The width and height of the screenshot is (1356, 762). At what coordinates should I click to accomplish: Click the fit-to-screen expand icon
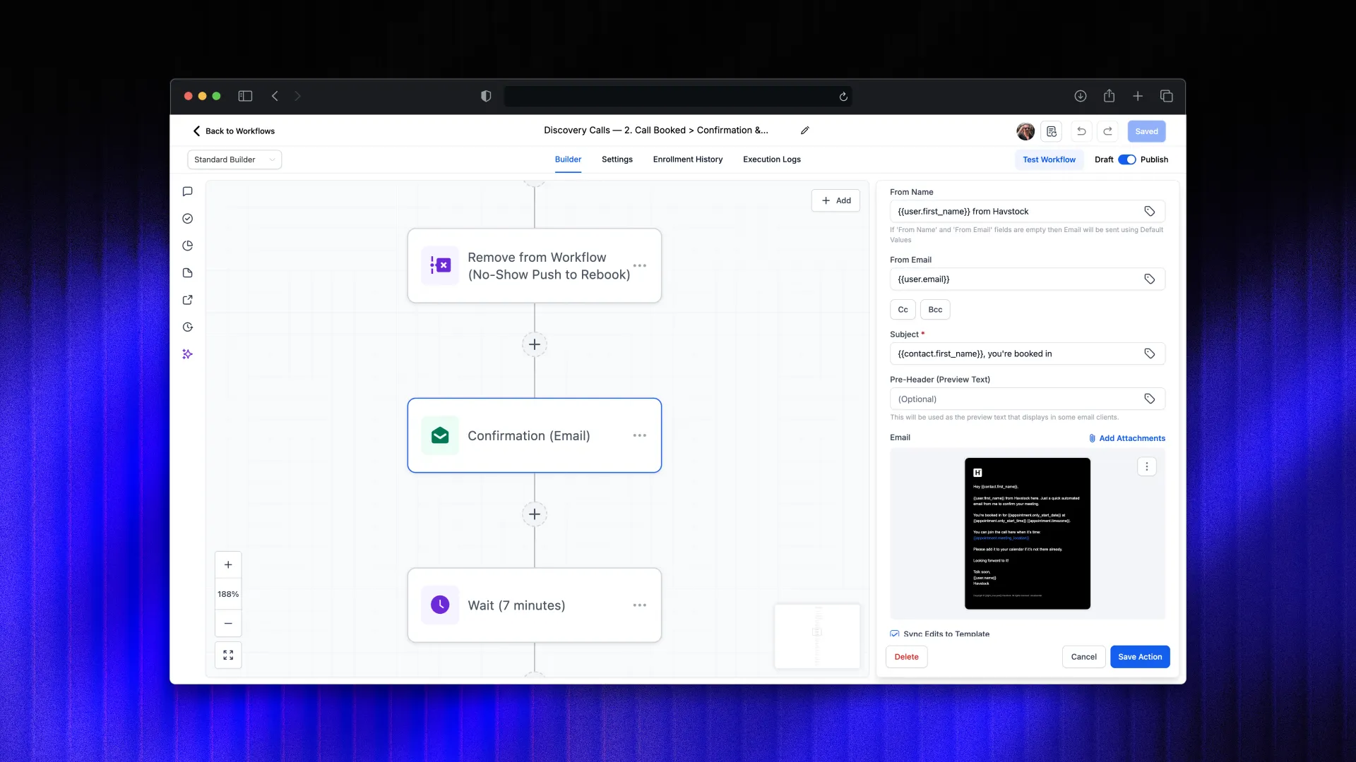tap(228, 655)
